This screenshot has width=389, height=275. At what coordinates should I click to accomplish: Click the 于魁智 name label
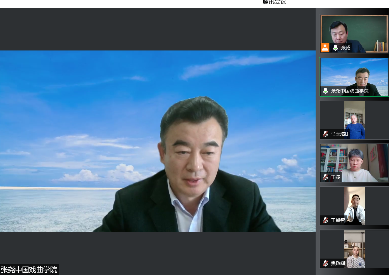point(338,220)
